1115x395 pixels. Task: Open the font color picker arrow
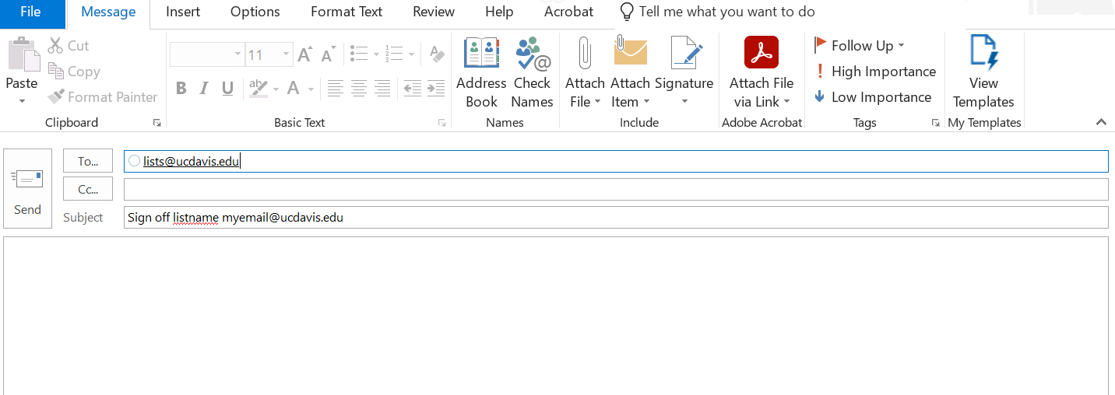click(311, 89)
